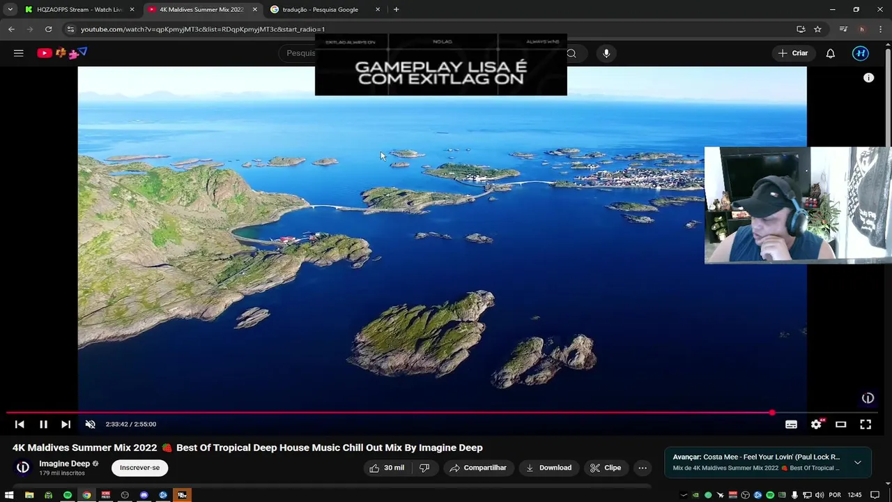
Task: Dislike the video
Action: (424, 468)
